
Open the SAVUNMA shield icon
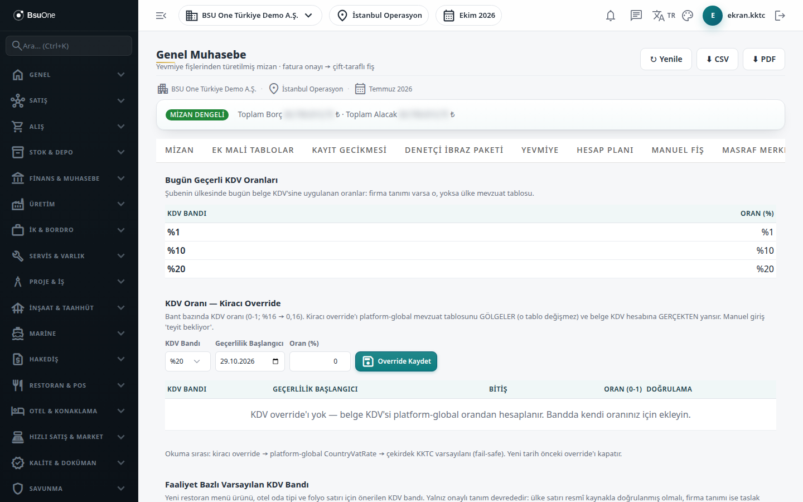(18, 489)
